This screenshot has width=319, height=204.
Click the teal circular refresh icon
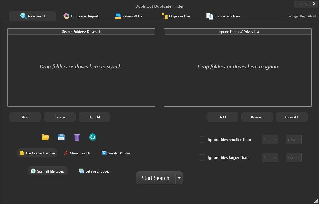coord(93,137)
